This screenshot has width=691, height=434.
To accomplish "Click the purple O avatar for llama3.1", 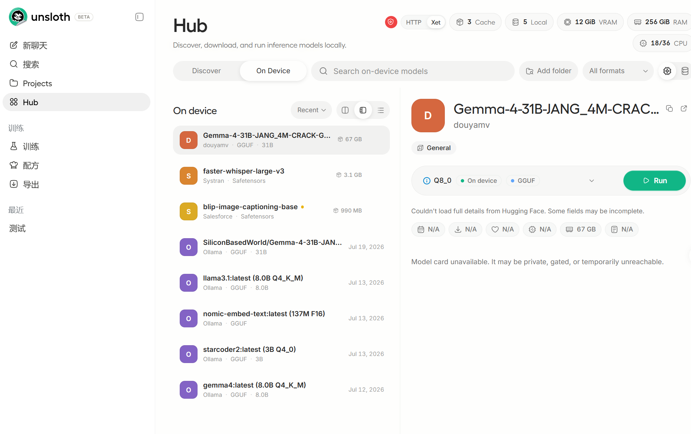I will [x=189, y=283].
